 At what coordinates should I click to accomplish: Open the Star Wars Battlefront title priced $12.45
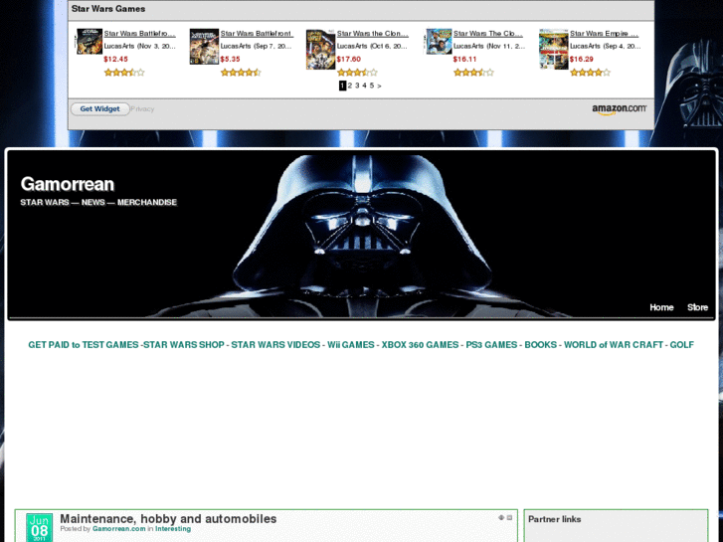(x=139, y=34)
